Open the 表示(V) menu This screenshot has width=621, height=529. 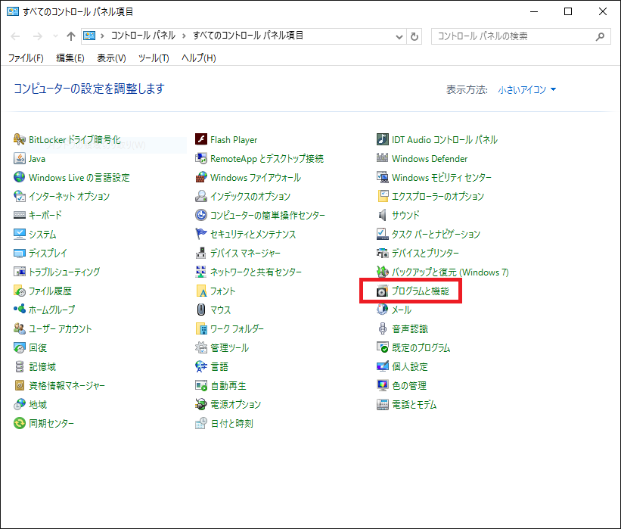111,58
